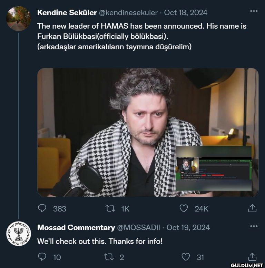Open Mossad Commentary's profile avatar
Viewport: 265px width, 268px height.
[x=19, y=234]
